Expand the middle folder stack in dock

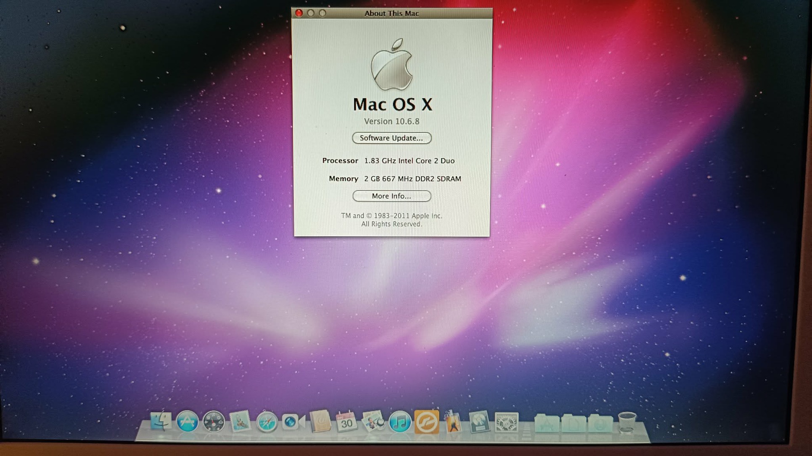(x=573, y=423)
